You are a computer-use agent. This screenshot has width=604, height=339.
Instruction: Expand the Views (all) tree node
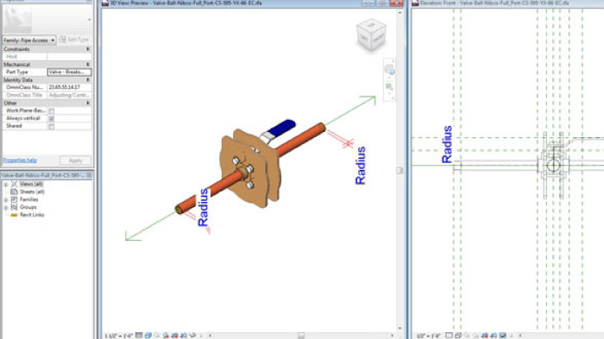tap(6, 185)
